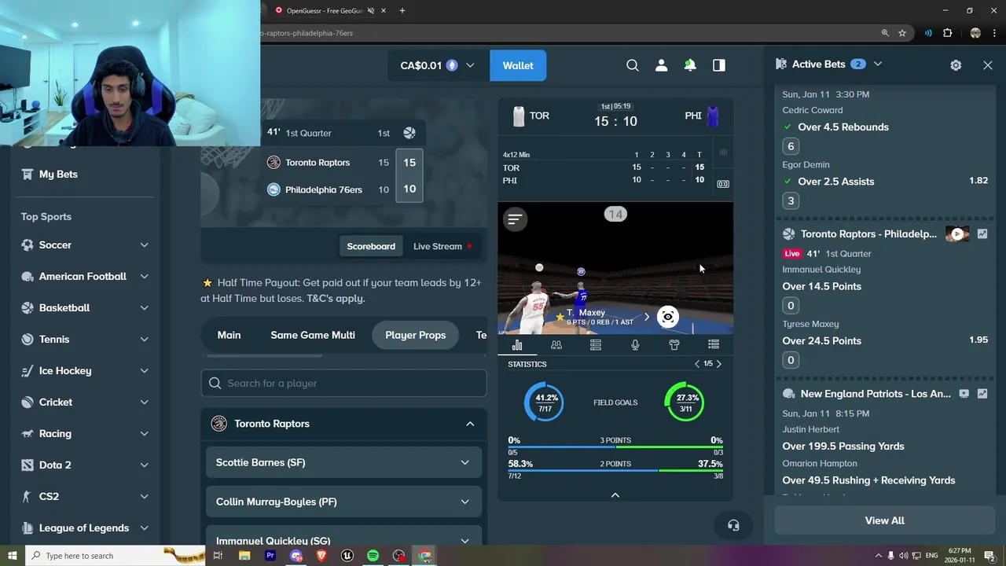
Task: Collapse the match tracker with bottom chevron
Action: pos(615,495)
